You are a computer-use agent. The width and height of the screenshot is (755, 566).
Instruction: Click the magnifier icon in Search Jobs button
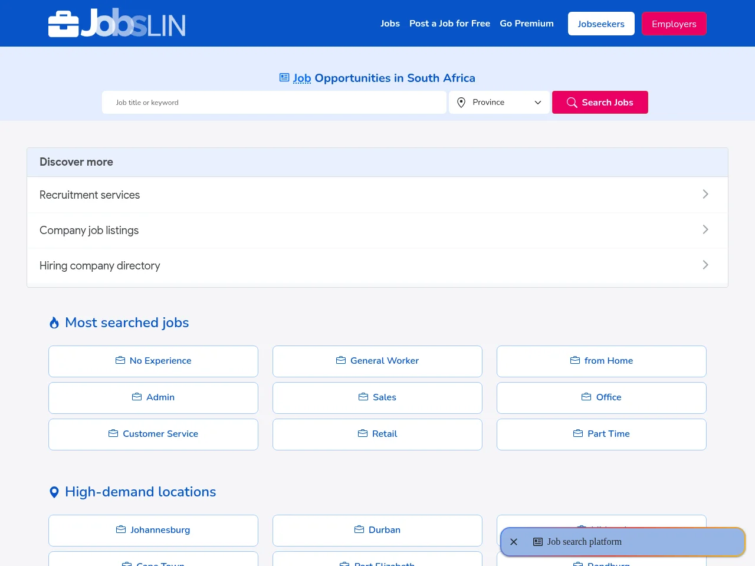572,103
